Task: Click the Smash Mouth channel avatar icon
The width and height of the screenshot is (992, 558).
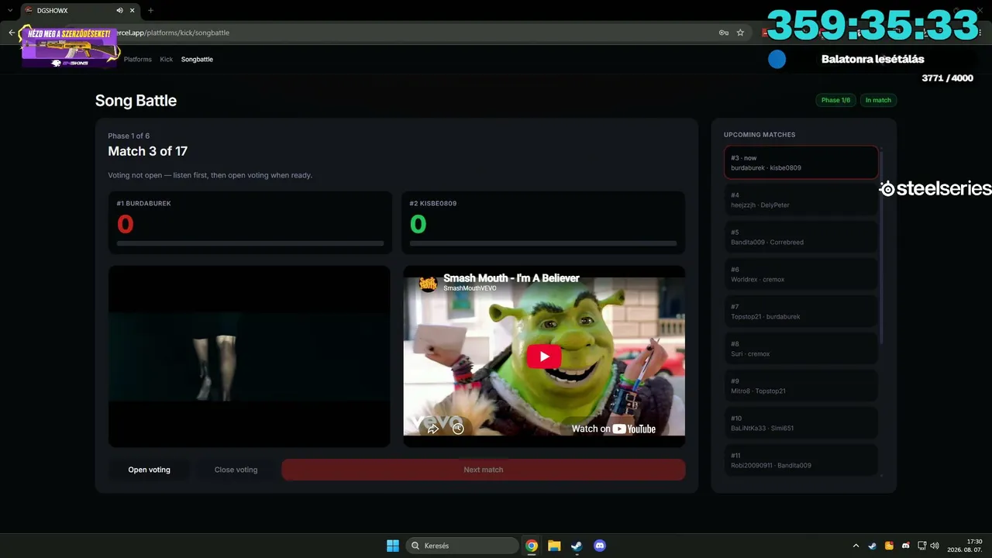Action: (428, 283)
